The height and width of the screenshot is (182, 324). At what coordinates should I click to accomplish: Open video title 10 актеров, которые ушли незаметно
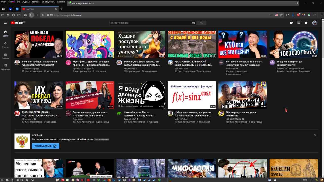(241, 114)
